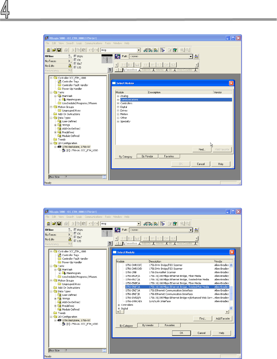The width and height of the screenshot is (277, 359).
Task: Click RSWho network icon beside Path, upper window
Action: tap(196, 56)
